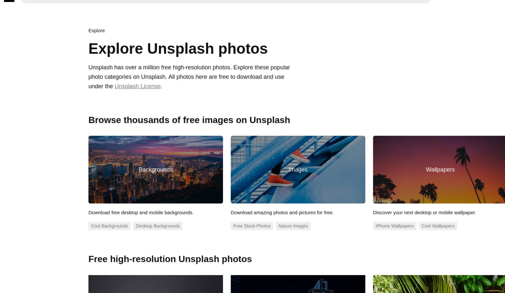
Task: Open the Unsplash License link
Action: click(138, 86)
